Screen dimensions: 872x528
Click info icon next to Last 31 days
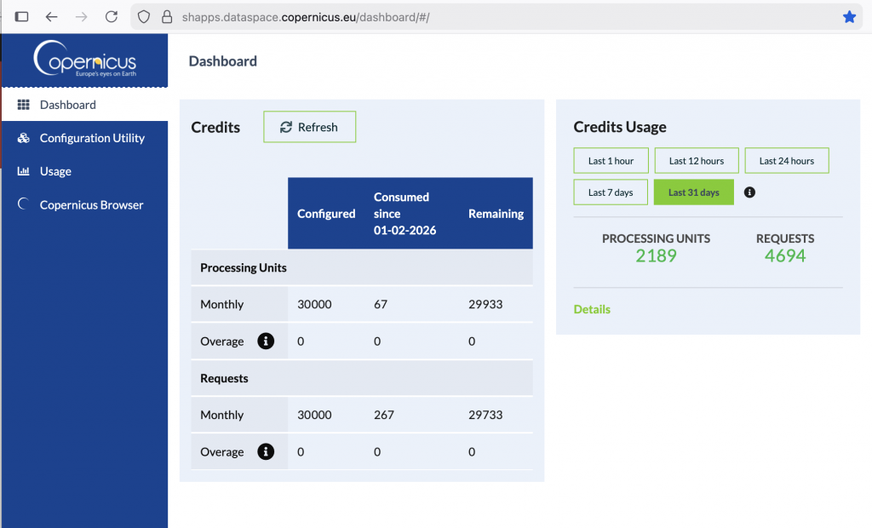[x=749, y=192]
